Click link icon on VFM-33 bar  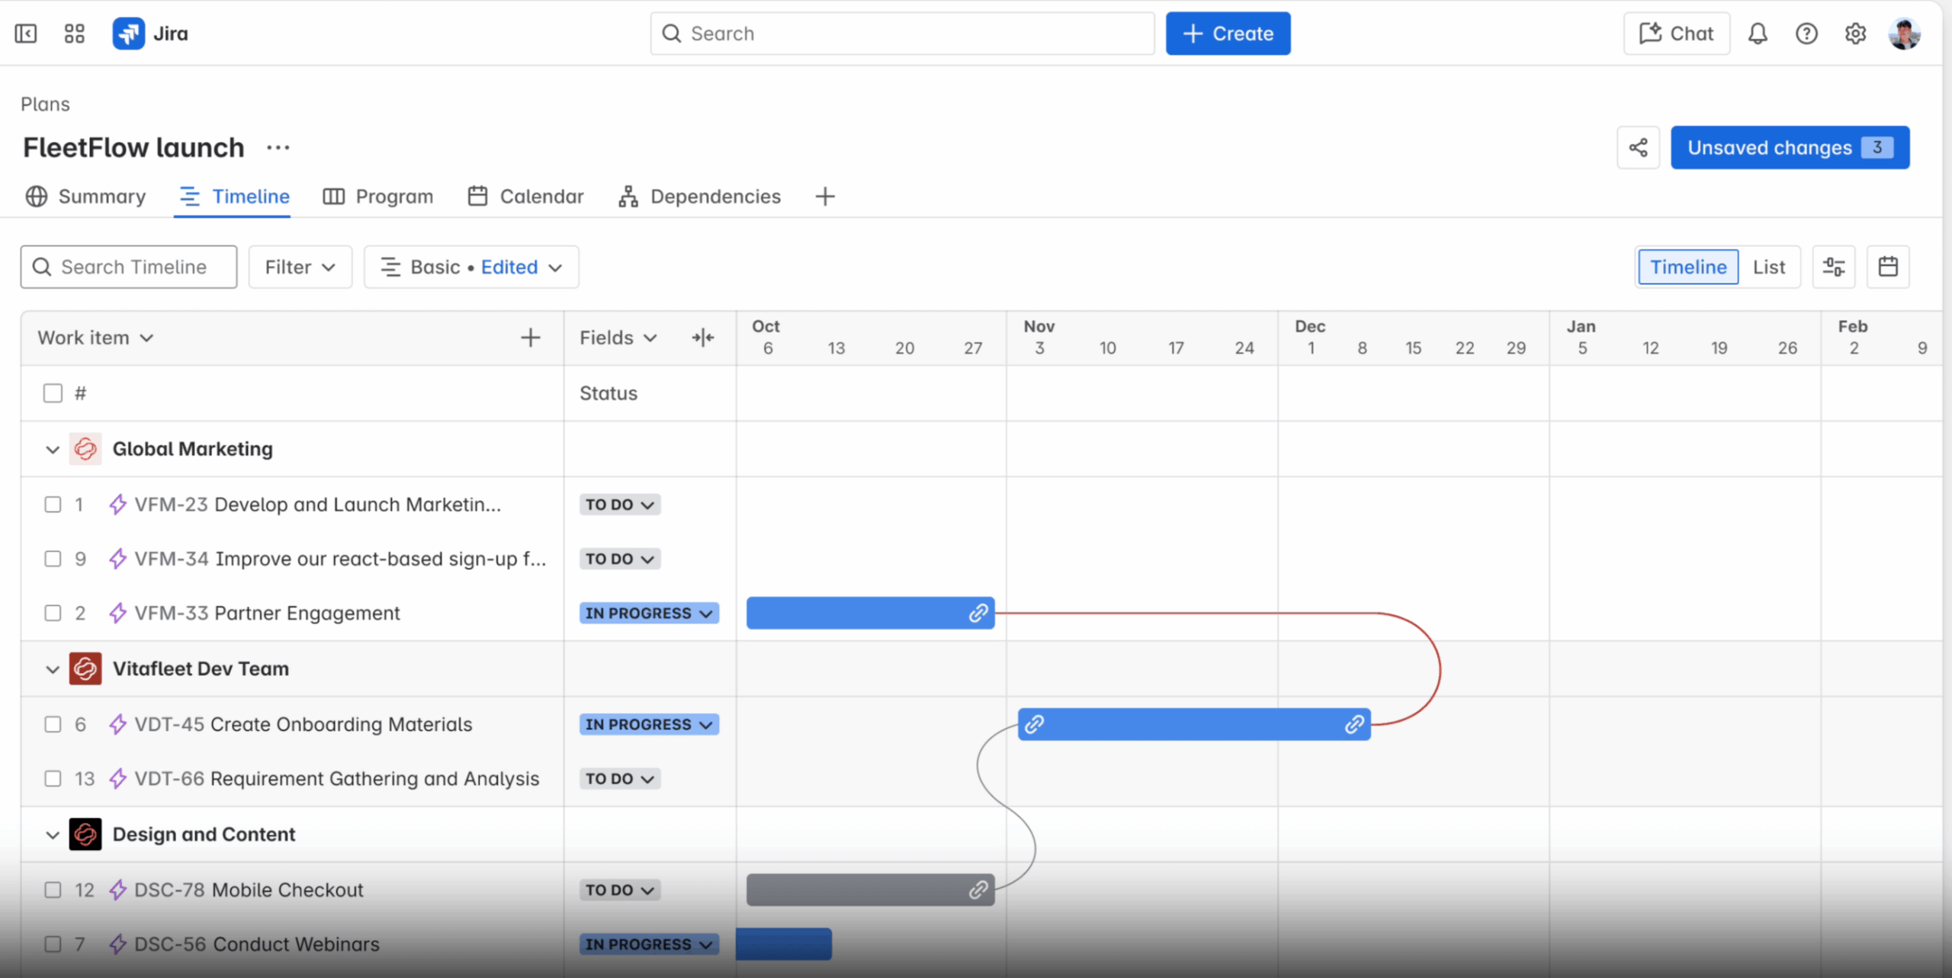[x=978, y=613]
